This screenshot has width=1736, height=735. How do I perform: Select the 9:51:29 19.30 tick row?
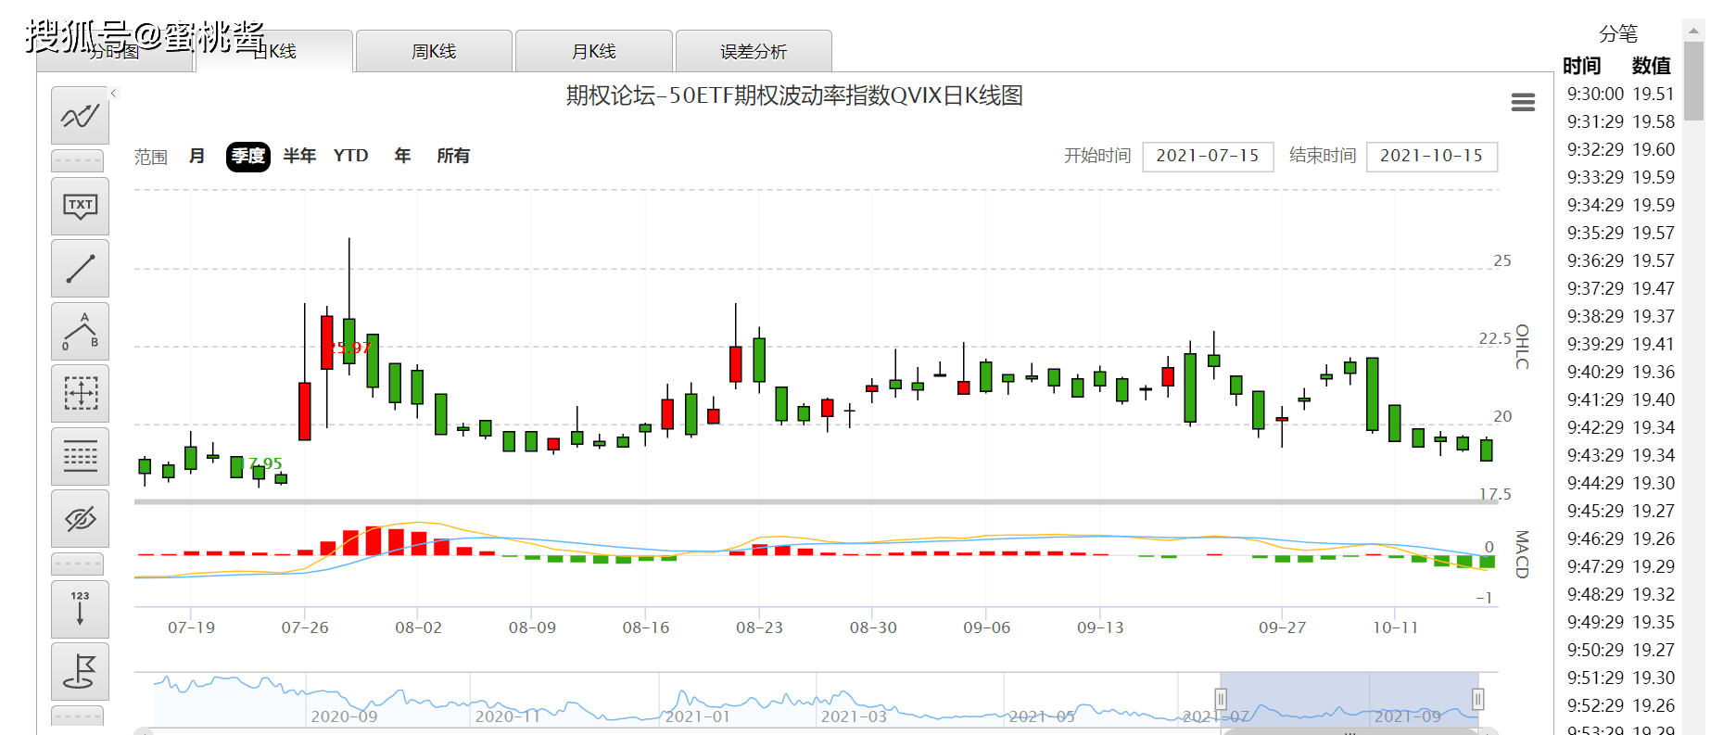coord(1620,678)
